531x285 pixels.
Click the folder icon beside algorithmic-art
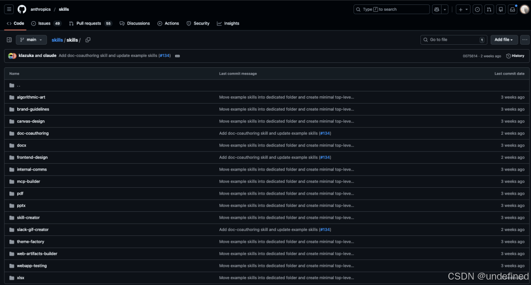tap(12, 97)
